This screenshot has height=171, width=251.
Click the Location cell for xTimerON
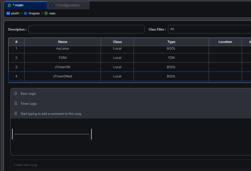(225, 67)
